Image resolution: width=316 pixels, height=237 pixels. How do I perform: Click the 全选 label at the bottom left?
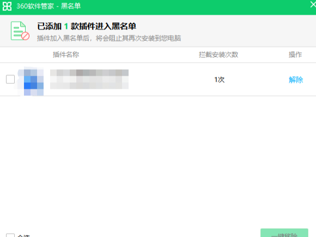point(24,235)
